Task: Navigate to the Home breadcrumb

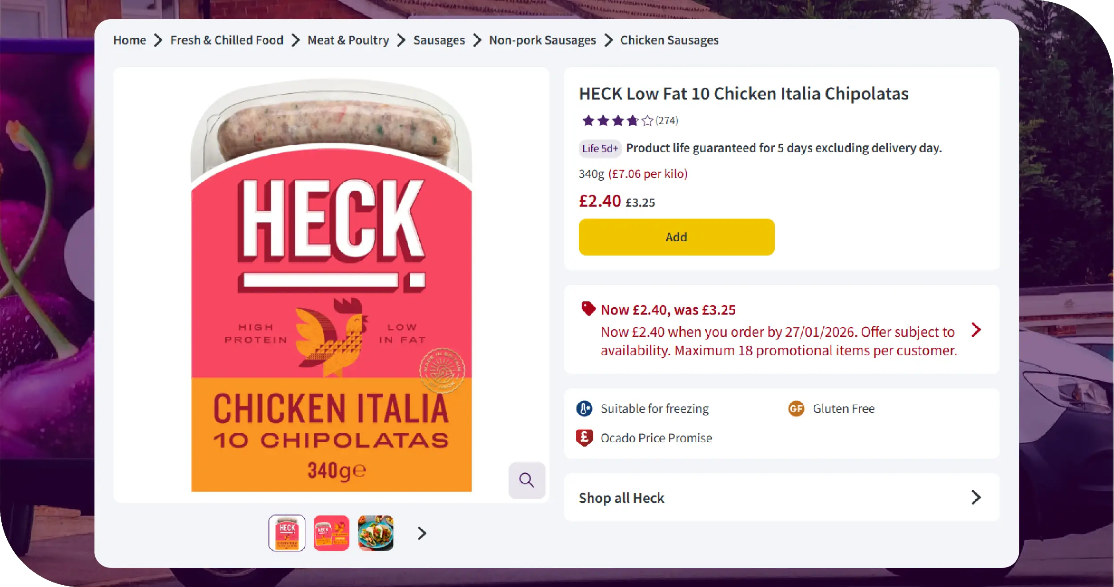Action: [x=129, y=40]
